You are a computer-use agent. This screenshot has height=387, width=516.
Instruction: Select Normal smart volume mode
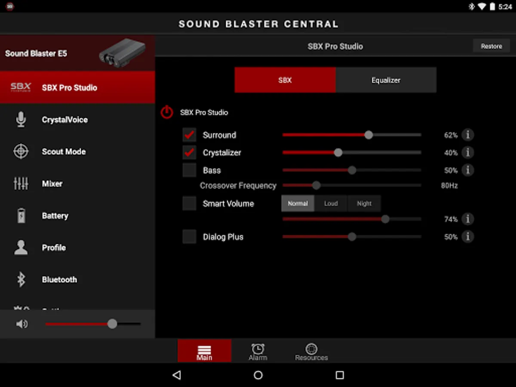pos(298,203)
